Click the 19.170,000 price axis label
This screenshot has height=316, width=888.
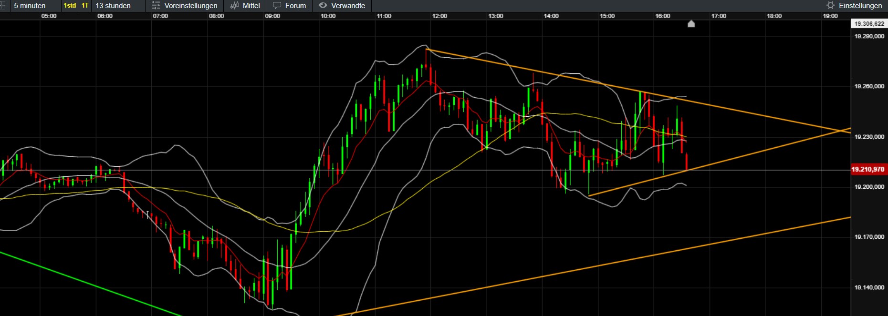coord(869,237)
